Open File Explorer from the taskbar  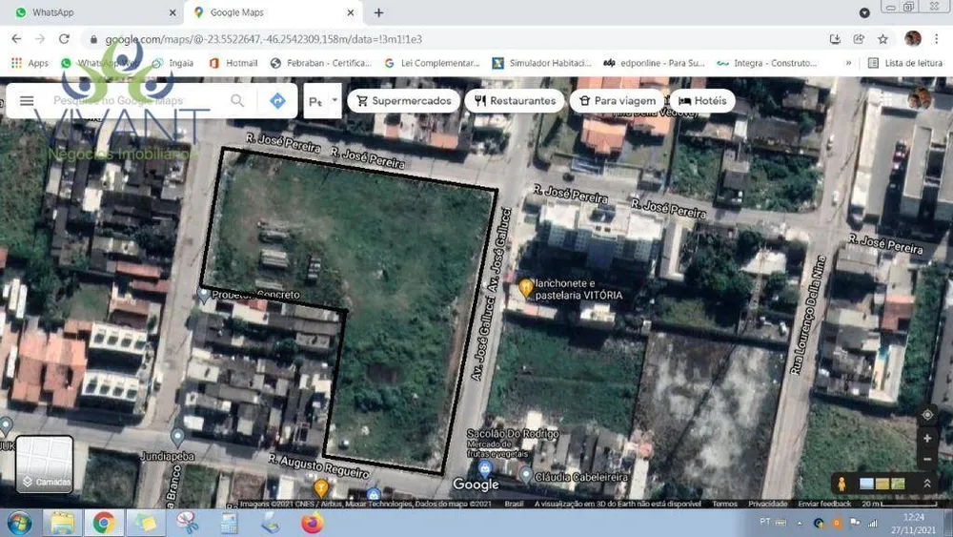click(62, 523)
